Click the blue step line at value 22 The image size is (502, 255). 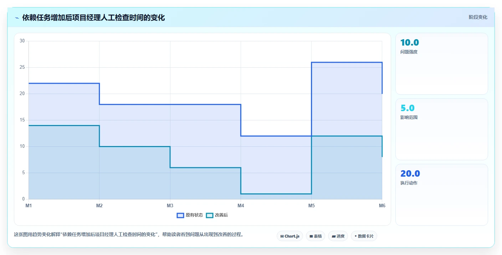click(x=64, y=83)
